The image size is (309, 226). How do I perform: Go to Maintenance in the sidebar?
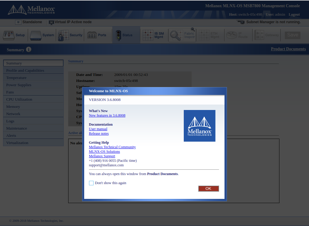point(33,128)
